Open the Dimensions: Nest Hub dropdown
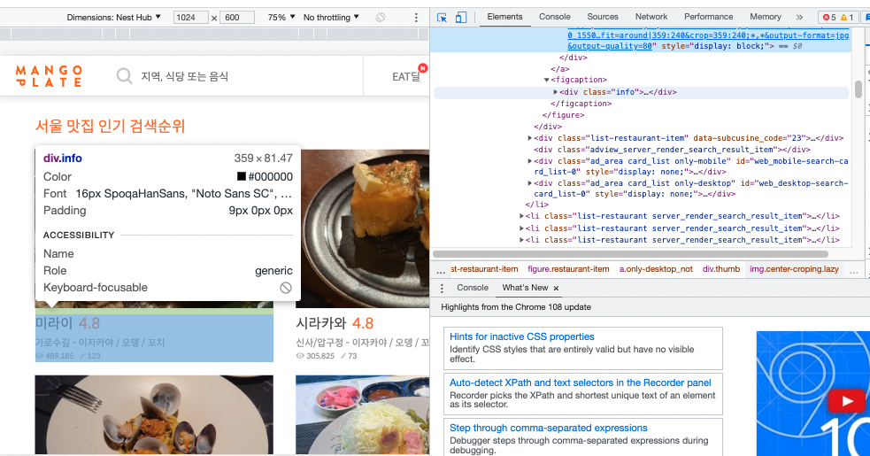This screenshot has width=870, height=456. pyautogui.click(x=114, y=17)
